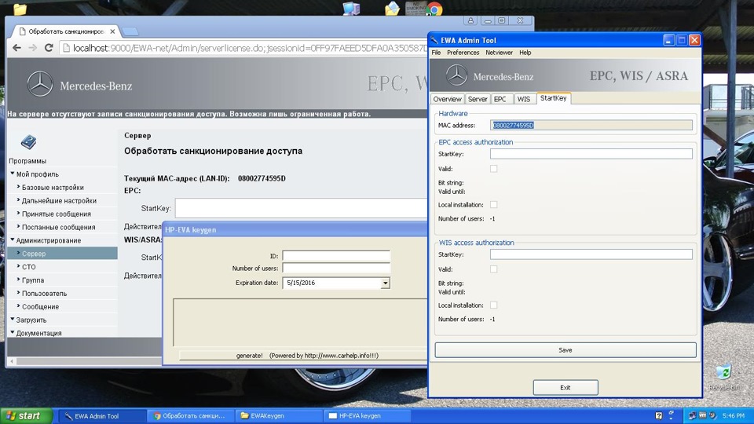Open the Preferences menu

coord(463,53)
